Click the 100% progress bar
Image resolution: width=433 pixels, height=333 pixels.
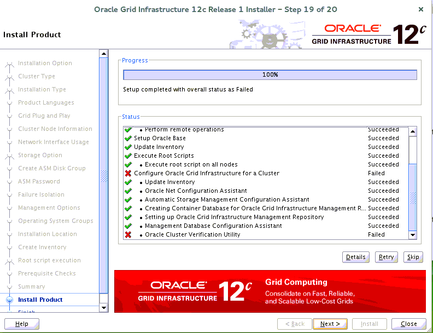tap(270, 74)
